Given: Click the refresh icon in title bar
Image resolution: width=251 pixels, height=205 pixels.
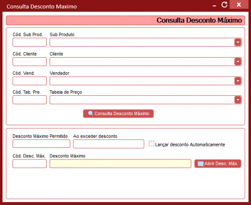Looking at the screenshot, I should pyautogui.click(x=224, y=5).
